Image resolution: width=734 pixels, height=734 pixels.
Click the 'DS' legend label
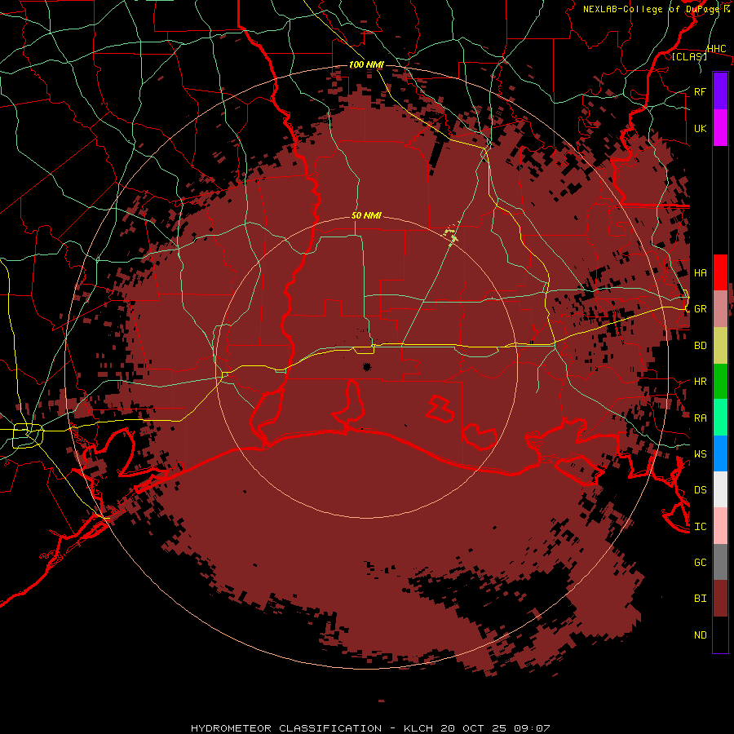[701, 490]
